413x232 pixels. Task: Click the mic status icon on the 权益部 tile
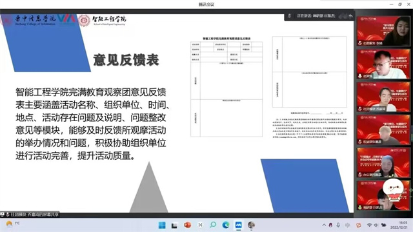tap(360, 142)
